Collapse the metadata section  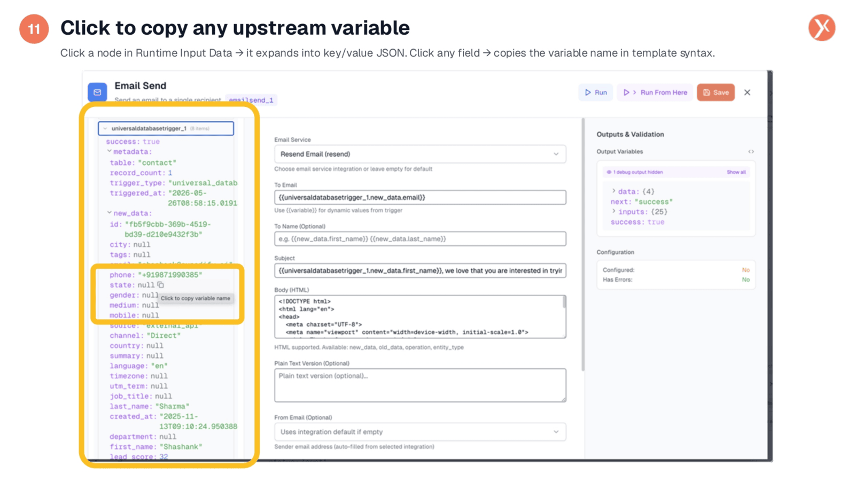pyautogui.click(x=109, y=151)
